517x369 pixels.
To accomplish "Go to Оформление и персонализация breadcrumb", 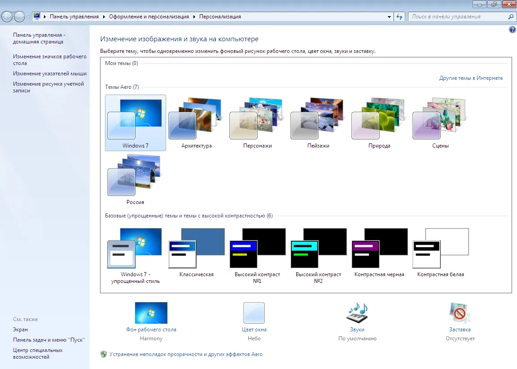I will coord(149,17).
